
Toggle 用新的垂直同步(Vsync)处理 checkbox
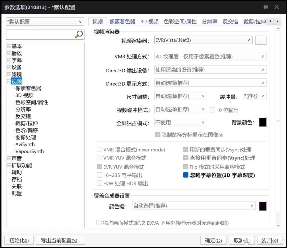click(185, 150)
